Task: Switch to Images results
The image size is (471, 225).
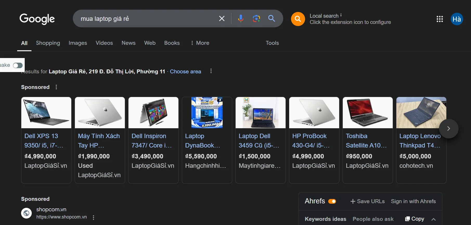Action: click(78, 43)
